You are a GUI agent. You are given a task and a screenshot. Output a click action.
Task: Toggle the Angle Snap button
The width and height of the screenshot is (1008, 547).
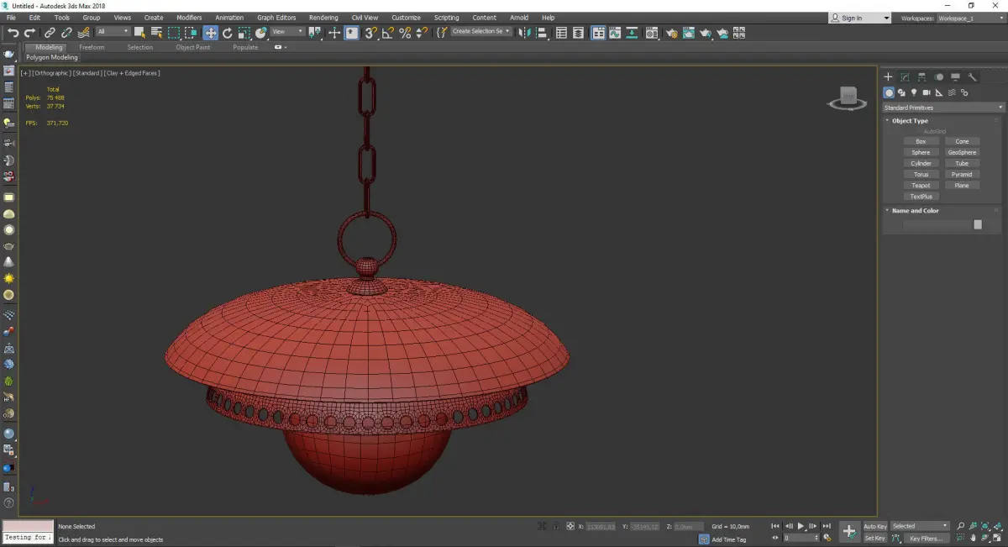click(387, 33)
